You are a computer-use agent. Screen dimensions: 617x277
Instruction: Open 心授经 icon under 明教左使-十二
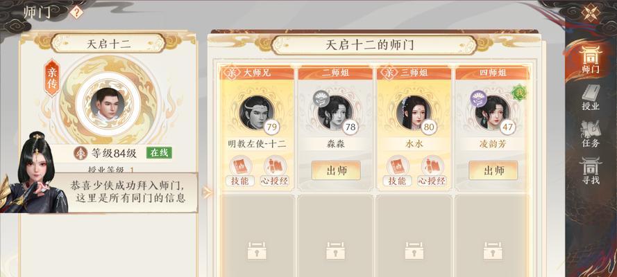click(x=275, y=171)
